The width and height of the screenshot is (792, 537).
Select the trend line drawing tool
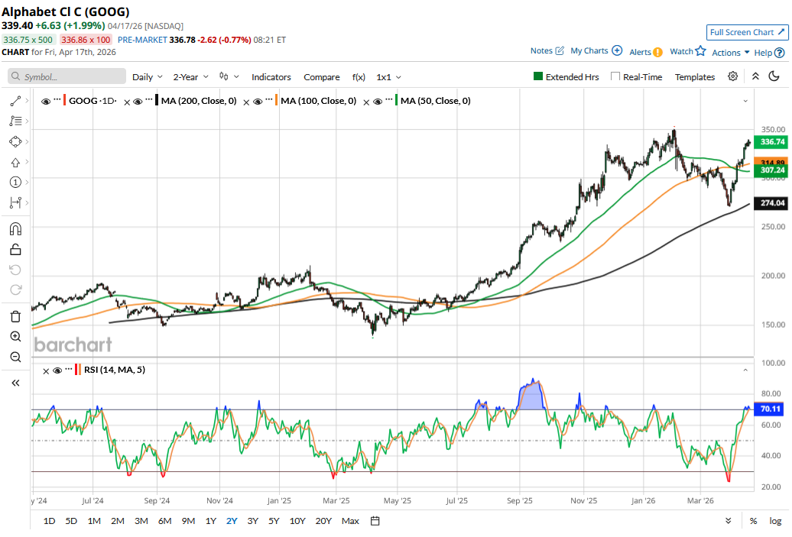[x=15, y=101]
